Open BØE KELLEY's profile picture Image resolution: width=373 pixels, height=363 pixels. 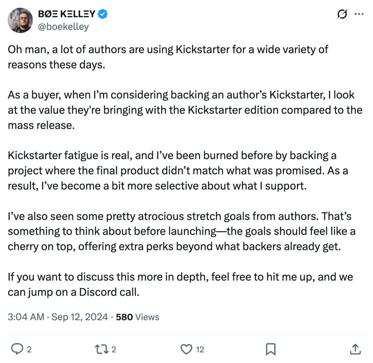20,20
